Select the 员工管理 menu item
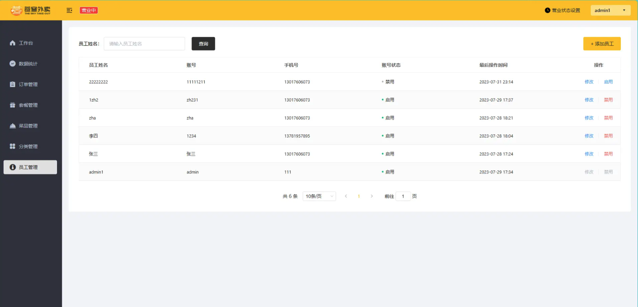 tap(30, 167)
